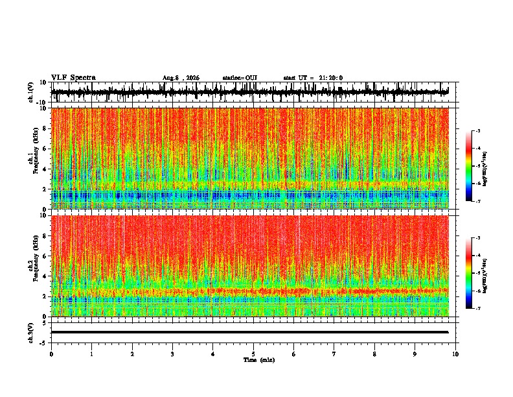Click the '-7' label on ch.1 colorbar
Viewport: 513px width, 397px height.
click(477, 201)
